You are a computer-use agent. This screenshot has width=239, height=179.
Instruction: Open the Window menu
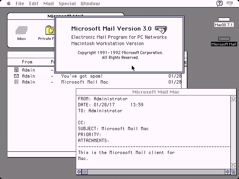91,3
